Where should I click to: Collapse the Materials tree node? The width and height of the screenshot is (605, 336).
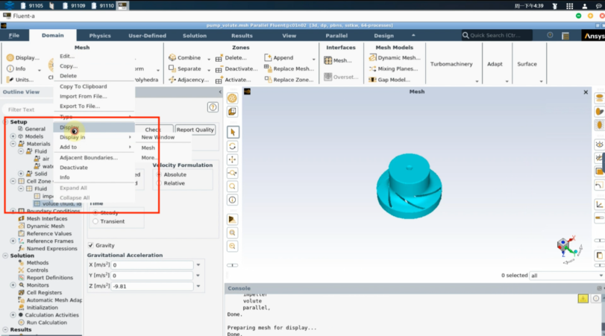click(x=13, y=144)
